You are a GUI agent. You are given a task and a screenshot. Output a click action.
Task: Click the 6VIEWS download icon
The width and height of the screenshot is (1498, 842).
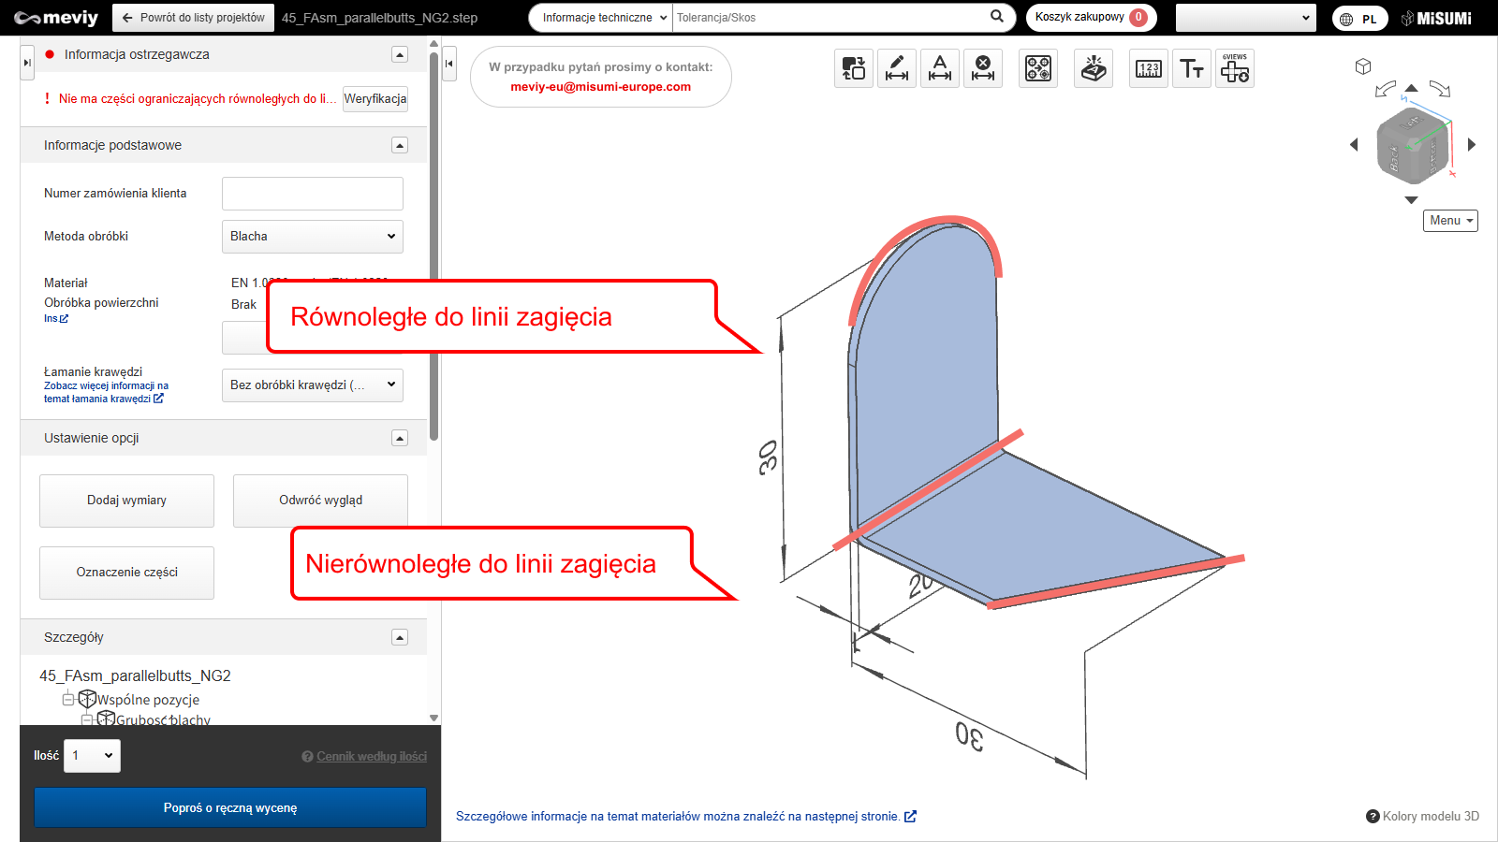point(1235,68)
